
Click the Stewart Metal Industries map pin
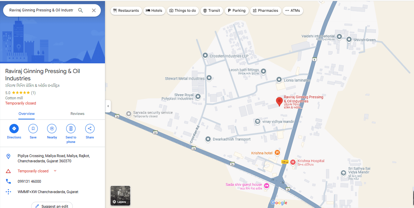point(209,78)
